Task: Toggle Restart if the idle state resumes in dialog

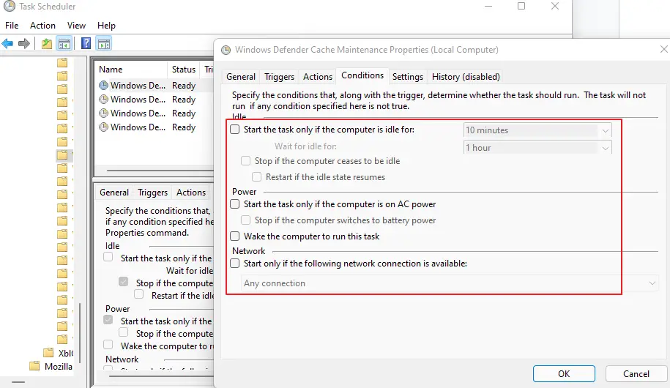Action: coord(256,176)
